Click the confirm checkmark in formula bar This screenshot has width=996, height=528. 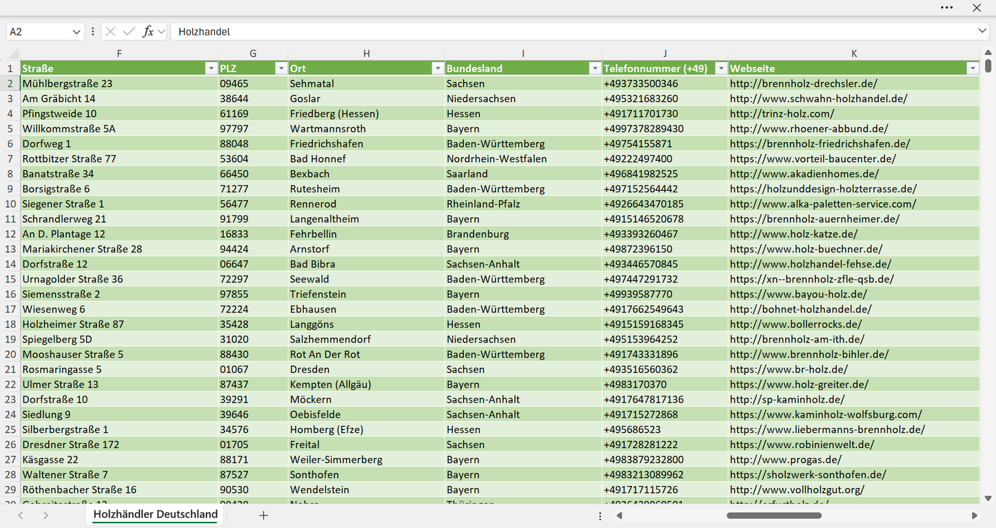point(129,32)
